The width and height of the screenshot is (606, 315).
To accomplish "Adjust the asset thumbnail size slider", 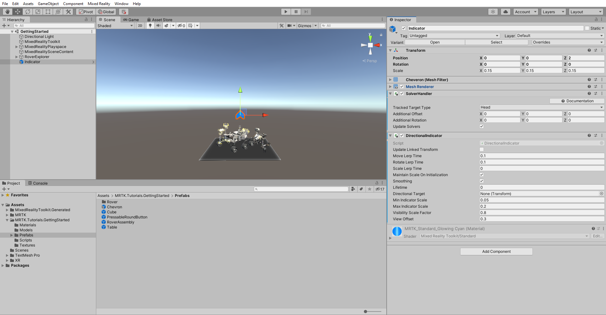I will (366, 312).
